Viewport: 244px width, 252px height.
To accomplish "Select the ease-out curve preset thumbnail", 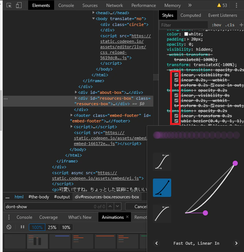I will [x=162, y=213].
